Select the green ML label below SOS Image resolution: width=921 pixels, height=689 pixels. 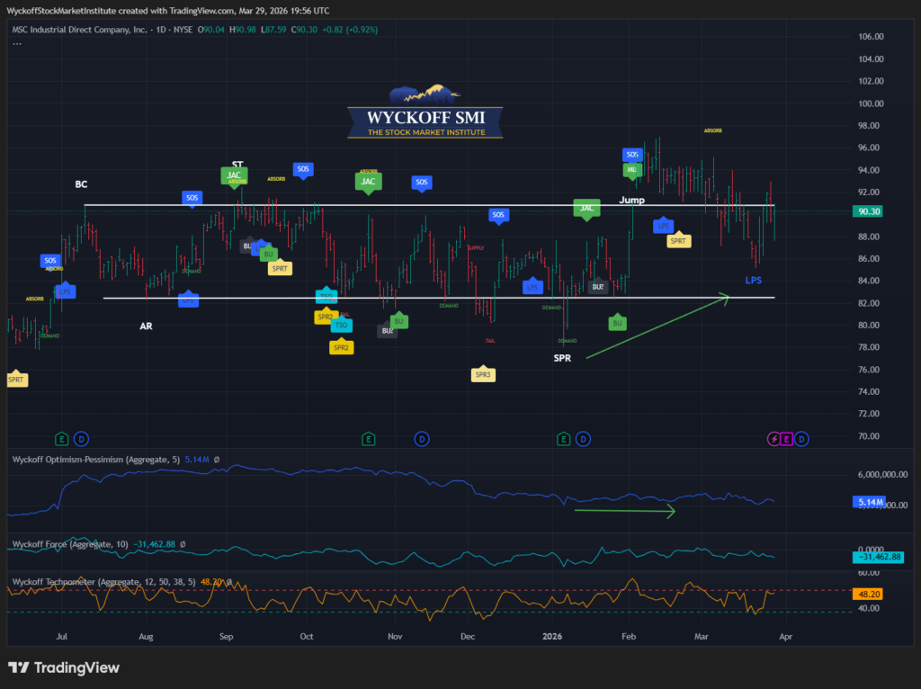(x=632, y=169)
